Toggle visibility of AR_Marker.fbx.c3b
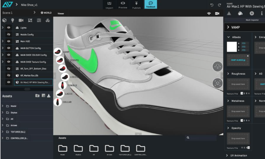265x159 pixels. point(8,75)
